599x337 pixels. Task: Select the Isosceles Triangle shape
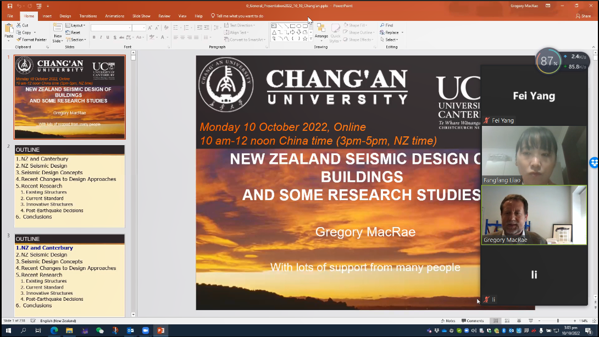click(274, 32)
